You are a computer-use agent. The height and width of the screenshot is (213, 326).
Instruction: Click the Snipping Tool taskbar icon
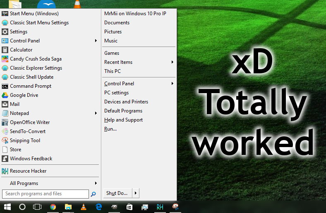pyautogui.click(x=175, y=206)
